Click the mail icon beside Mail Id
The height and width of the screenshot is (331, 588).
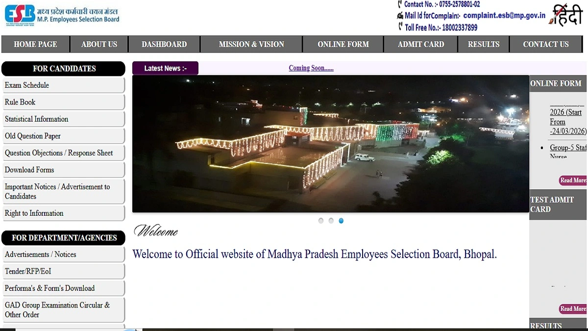coord(400,16)
